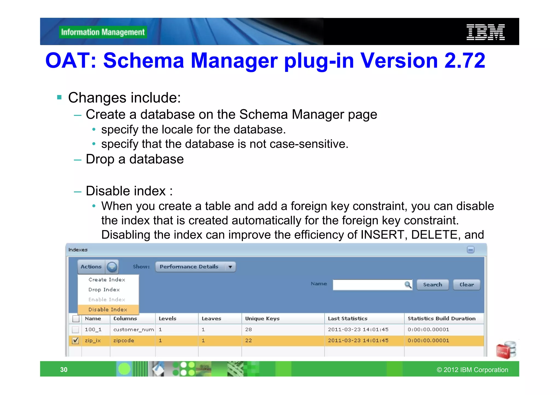Collapse the Indexes panel with minus icon
The width and height of the screenshot is (560, 395).
point(471,250)
